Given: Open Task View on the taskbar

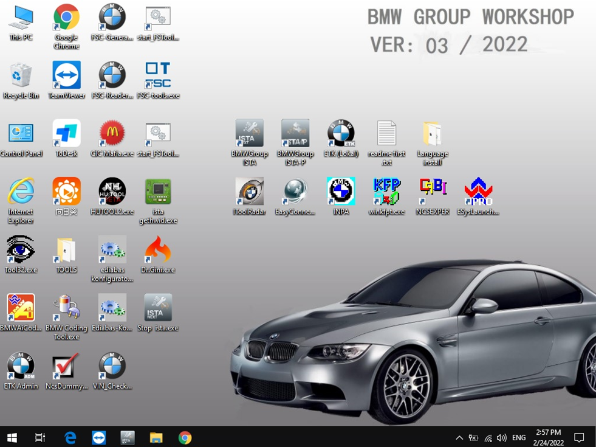Looking at the screenshot, I should click(x=40, y=437).
